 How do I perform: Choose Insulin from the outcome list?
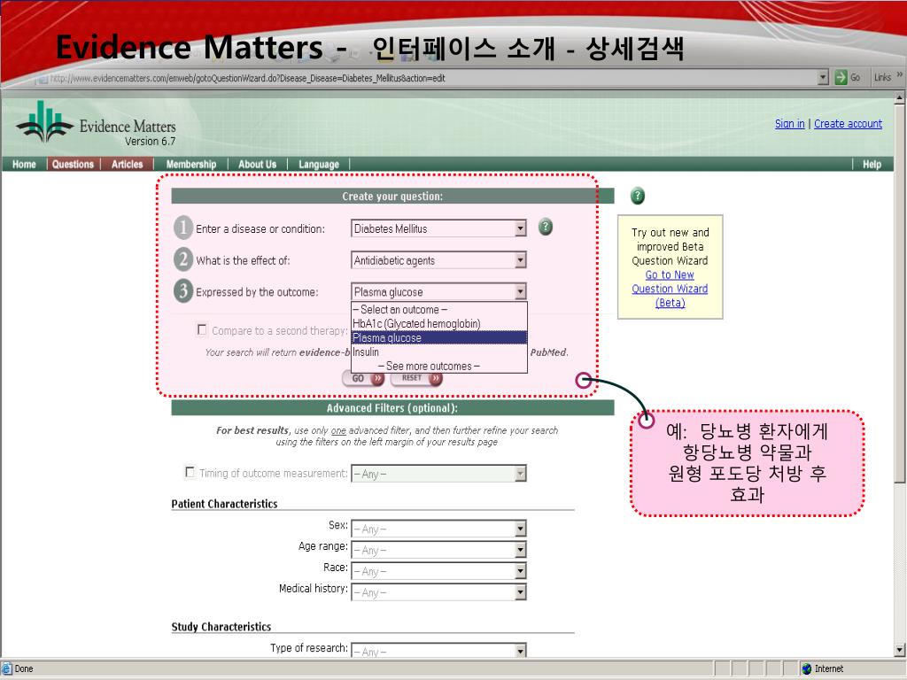(439, 352)
